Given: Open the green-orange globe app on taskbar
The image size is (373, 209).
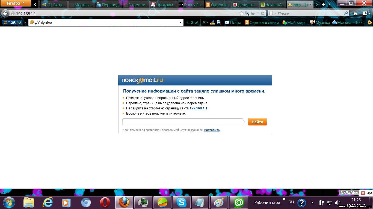Looking at the screenshot, I should tap(162, 203).
